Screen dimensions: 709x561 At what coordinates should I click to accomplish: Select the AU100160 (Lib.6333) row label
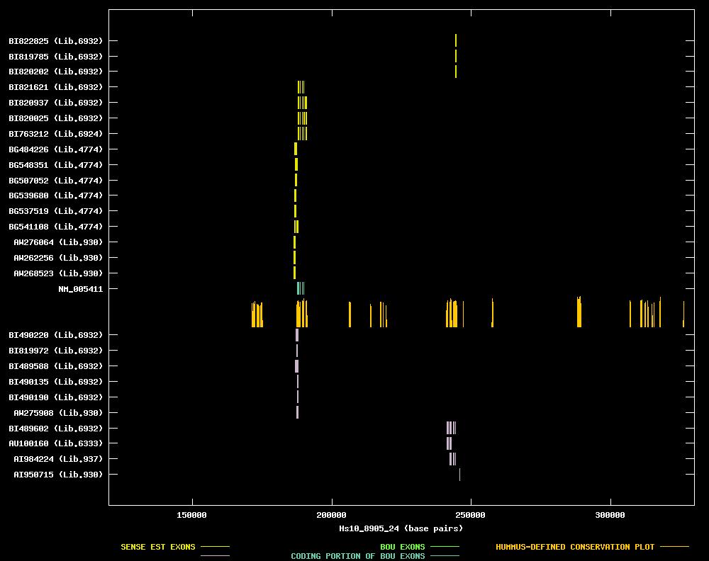[55, 443]
